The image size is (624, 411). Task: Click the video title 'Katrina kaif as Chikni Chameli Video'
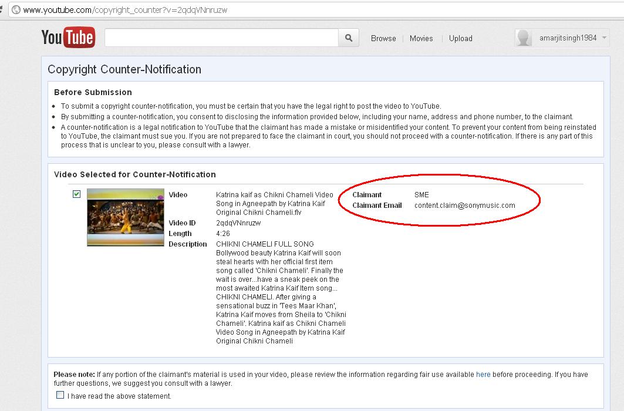275,194
